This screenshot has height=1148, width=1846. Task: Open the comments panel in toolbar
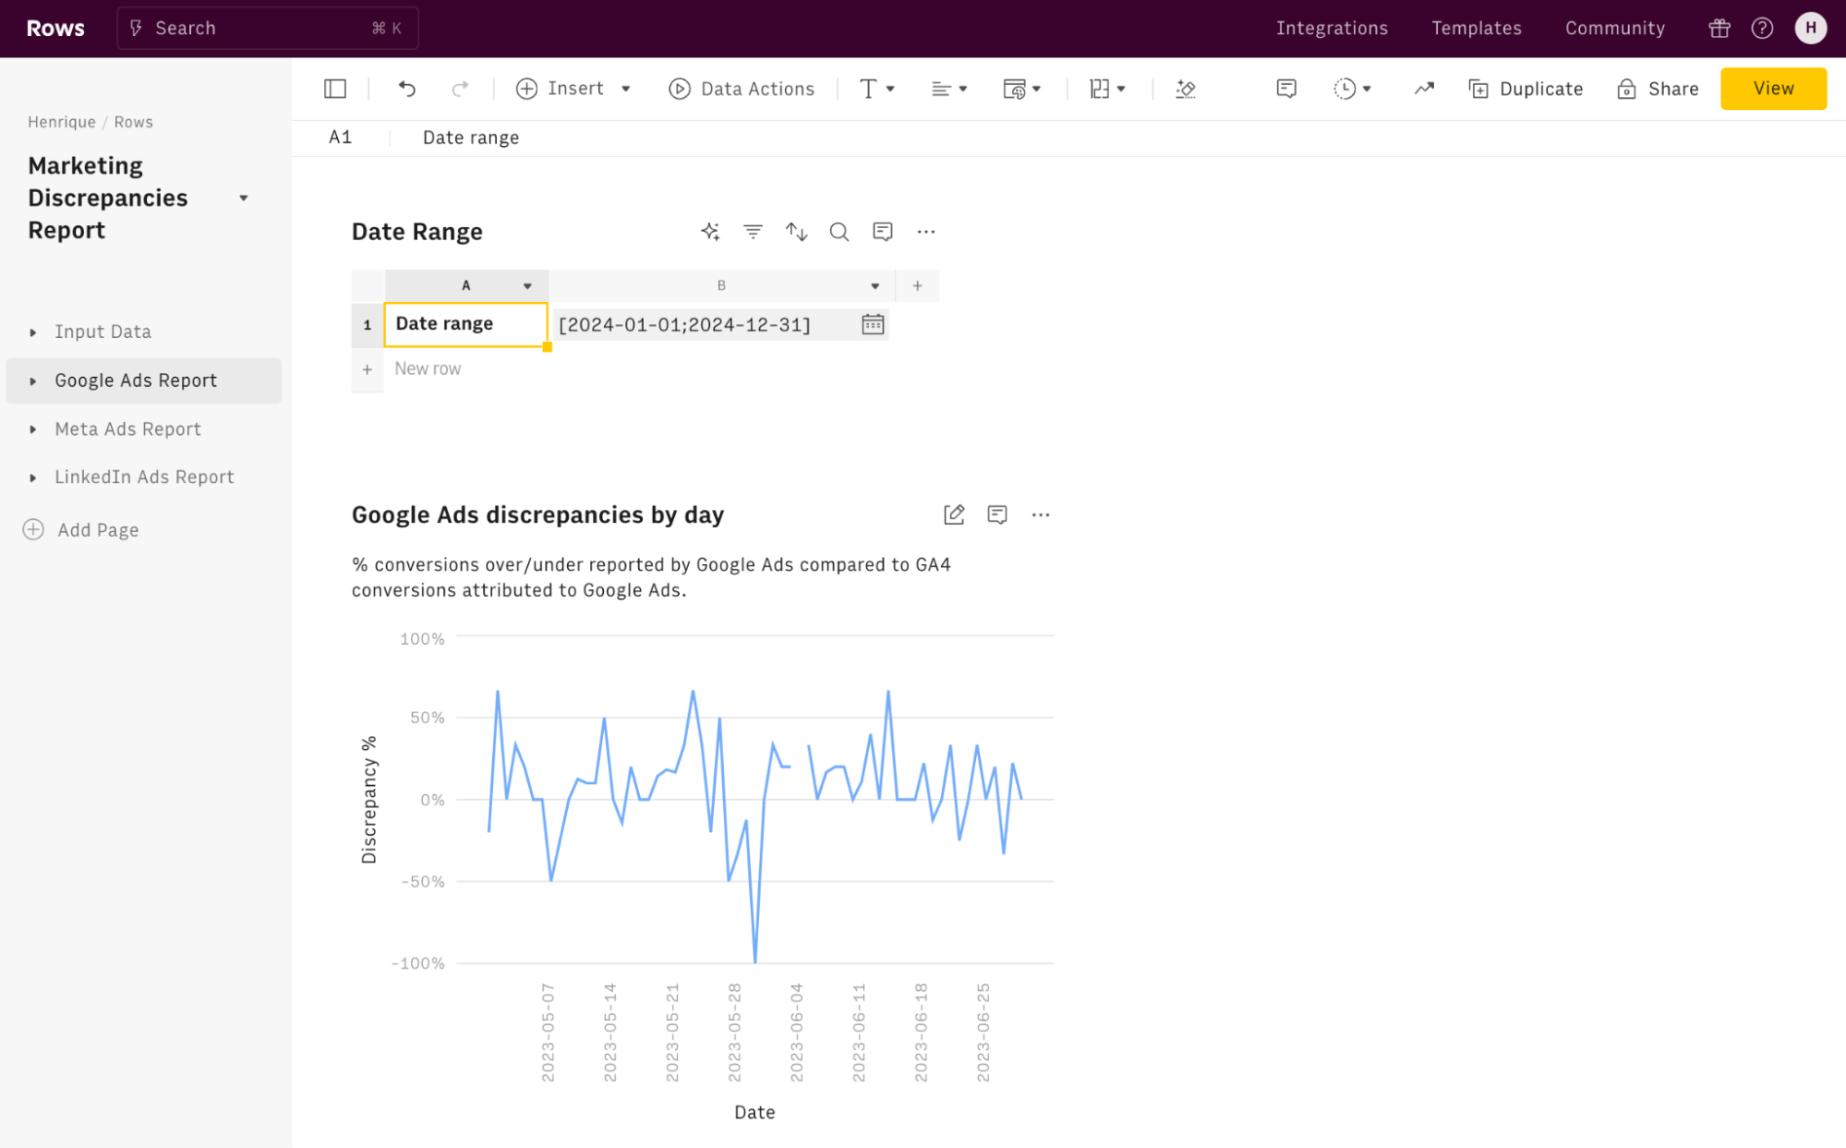[x=1286, y=89]
